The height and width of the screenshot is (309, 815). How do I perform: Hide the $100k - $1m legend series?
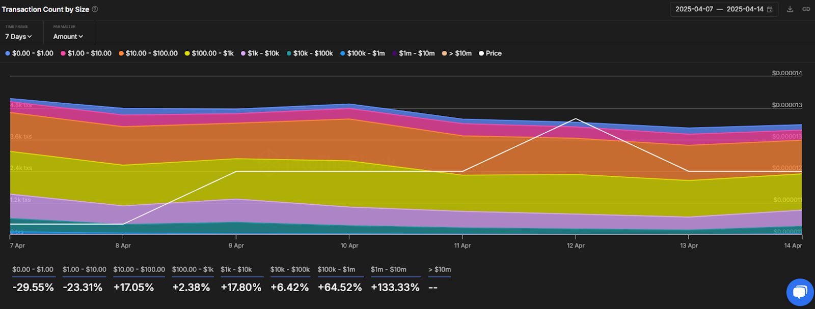(363, 53)
